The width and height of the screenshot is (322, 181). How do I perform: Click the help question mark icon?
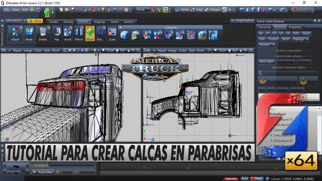tap(38, 10)
